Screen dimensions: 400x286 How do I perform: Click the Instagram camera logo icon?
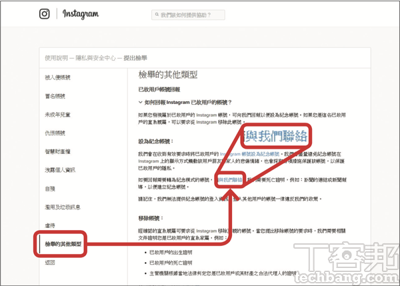45,14
